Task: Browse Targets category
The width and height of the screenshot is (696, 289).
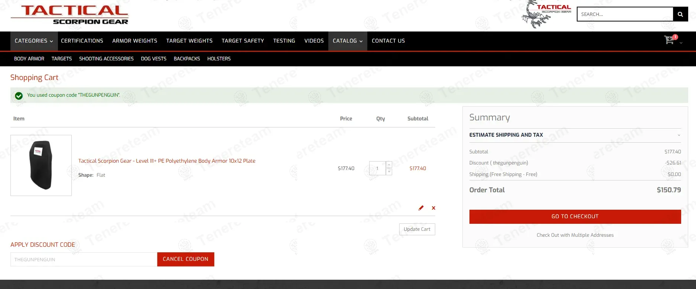Action: 62,59
